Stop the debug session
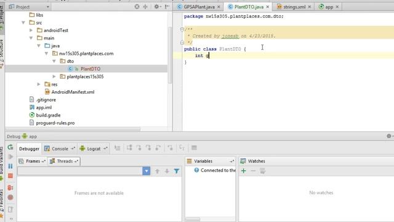Viewport: 394px width, 222px height. 10,176
